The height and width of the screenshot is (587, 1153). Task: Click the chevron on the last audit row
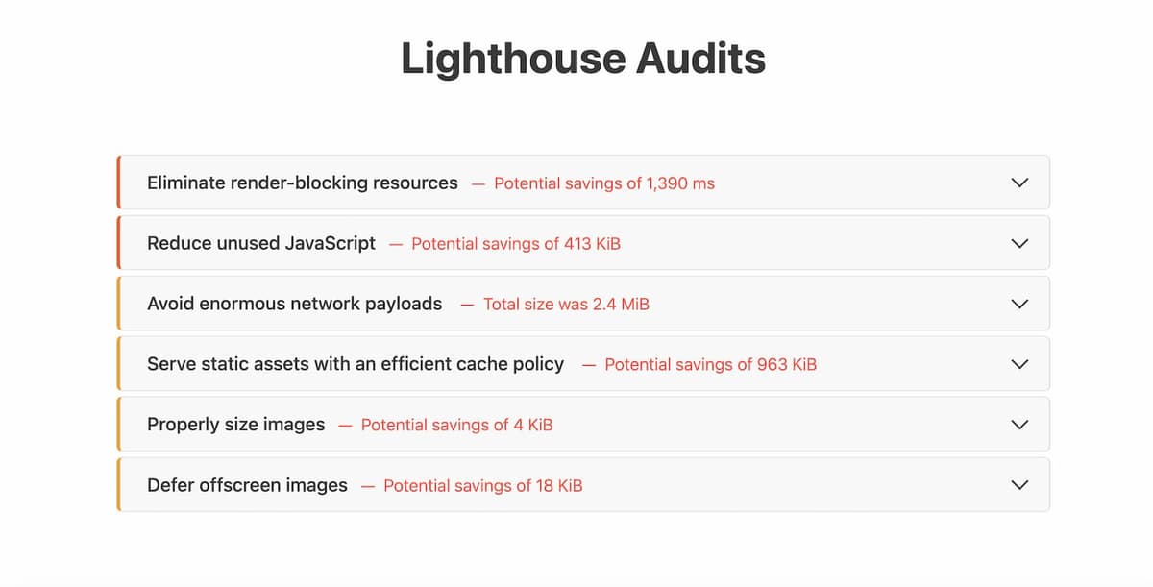coord(1019,484)
